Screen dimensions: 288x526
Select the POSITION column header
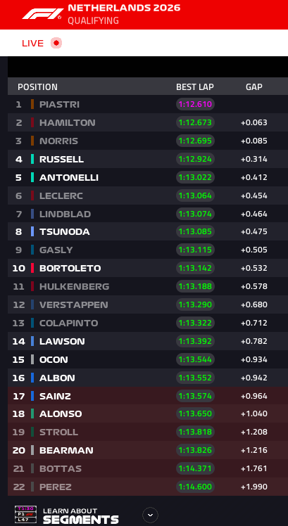[x=37, y=87]
